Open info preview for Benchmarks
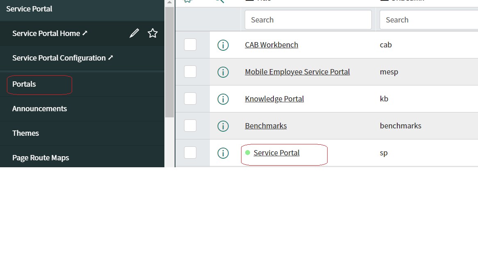Viewport: 478px width, 265px height. (x=223, y=126)
